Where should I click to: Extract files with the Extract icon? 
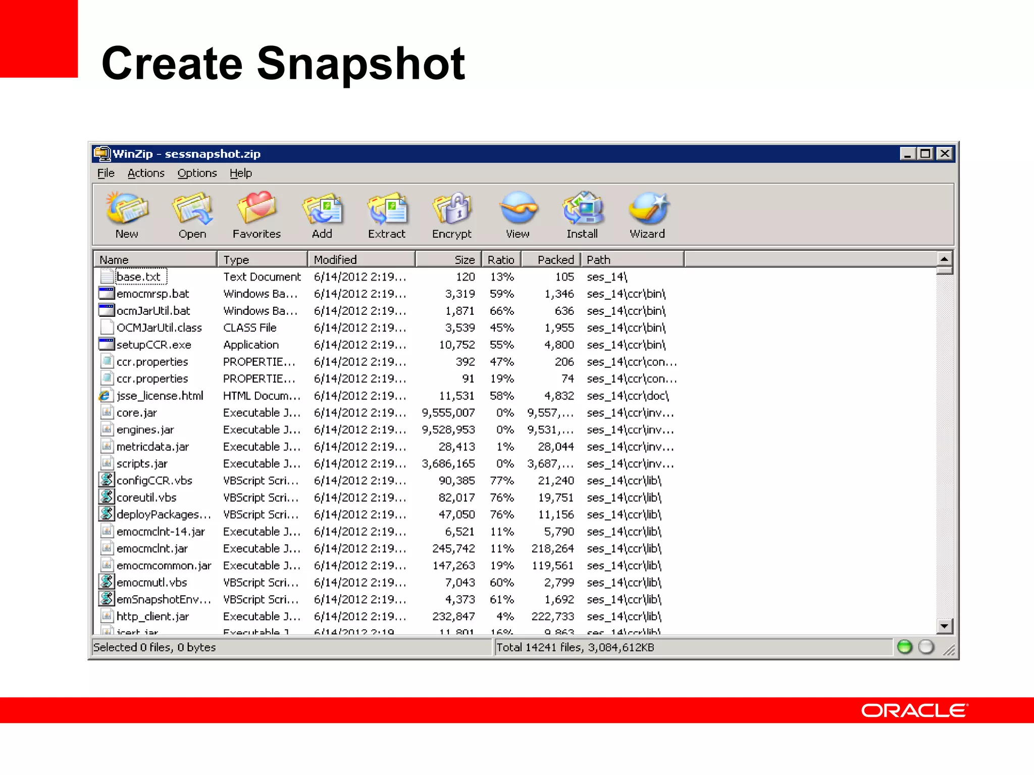pos(387,207)
